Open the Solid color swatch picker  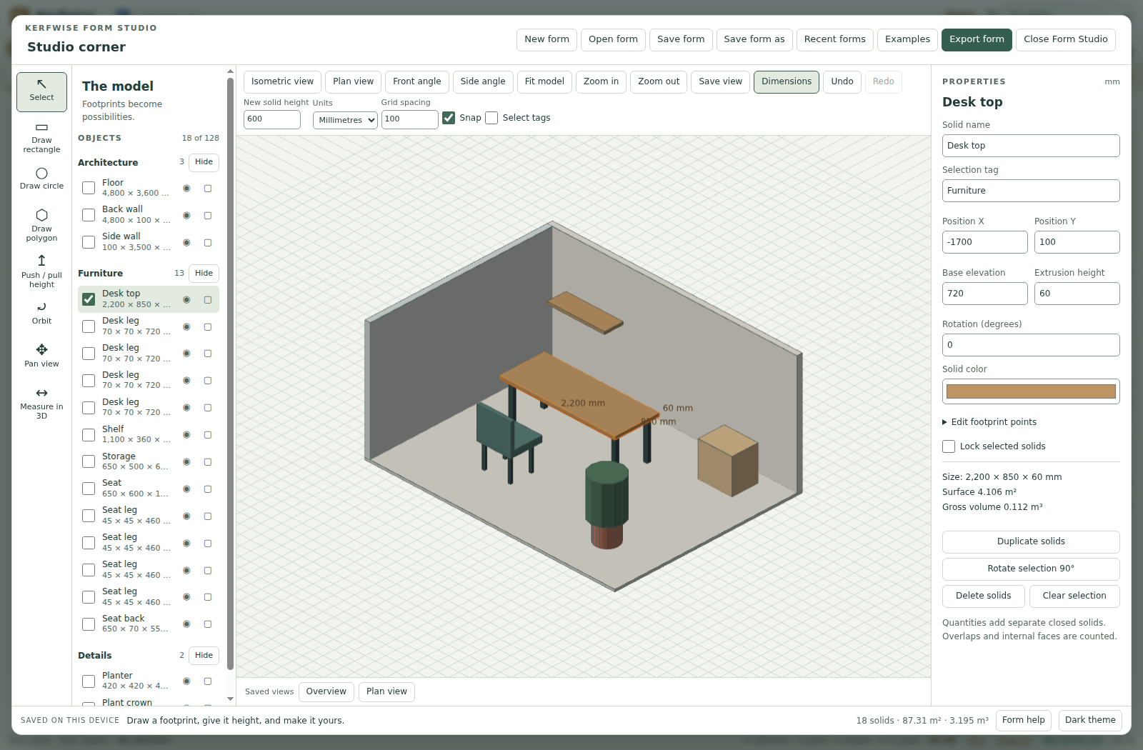(x=1031, y=391)
